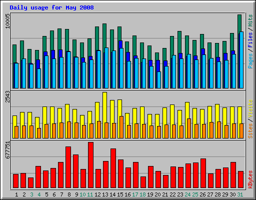Click day 22 on the x-axis
This screenshot has height=200, width=256.
(172, 194)
